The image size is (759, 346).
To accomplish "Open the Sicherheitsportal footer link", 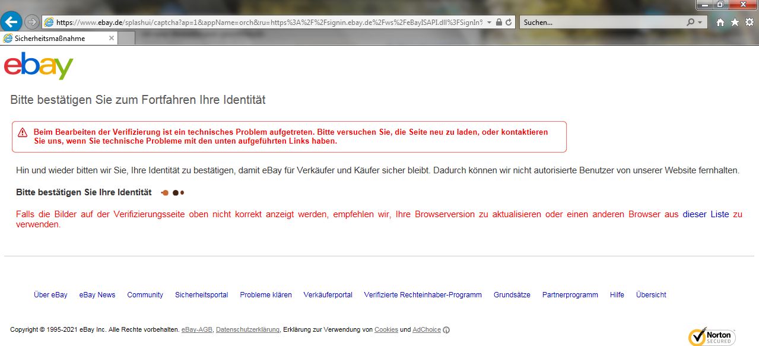I will click(x=201, y=294).
